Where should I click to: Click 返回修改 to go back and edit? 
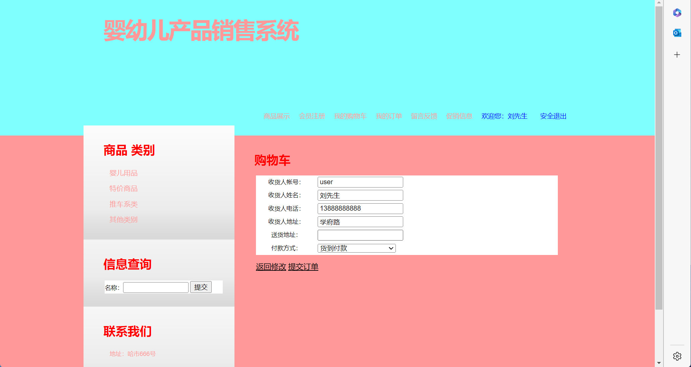[x=270, y=267]
